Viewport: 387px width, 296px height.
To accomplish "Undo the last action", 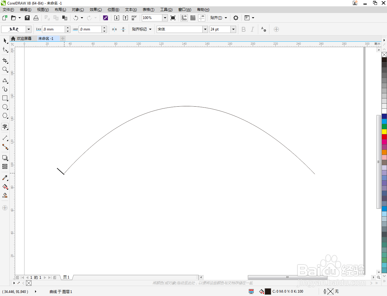I will pos(76,18).
